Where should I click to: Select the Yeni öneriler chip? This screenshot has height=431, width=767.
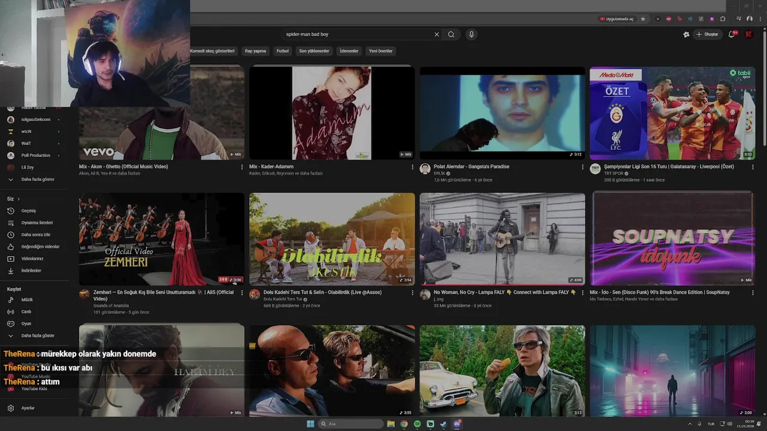pos(381,51)
